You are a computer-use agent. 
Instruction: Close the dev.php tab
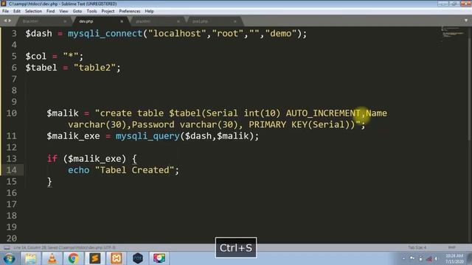[x=122, y=21]
